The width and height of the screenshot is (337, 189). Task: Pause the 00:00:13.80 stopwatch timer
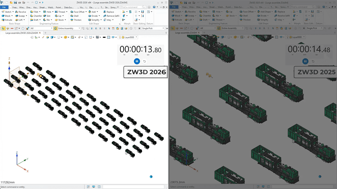[137, 61]
